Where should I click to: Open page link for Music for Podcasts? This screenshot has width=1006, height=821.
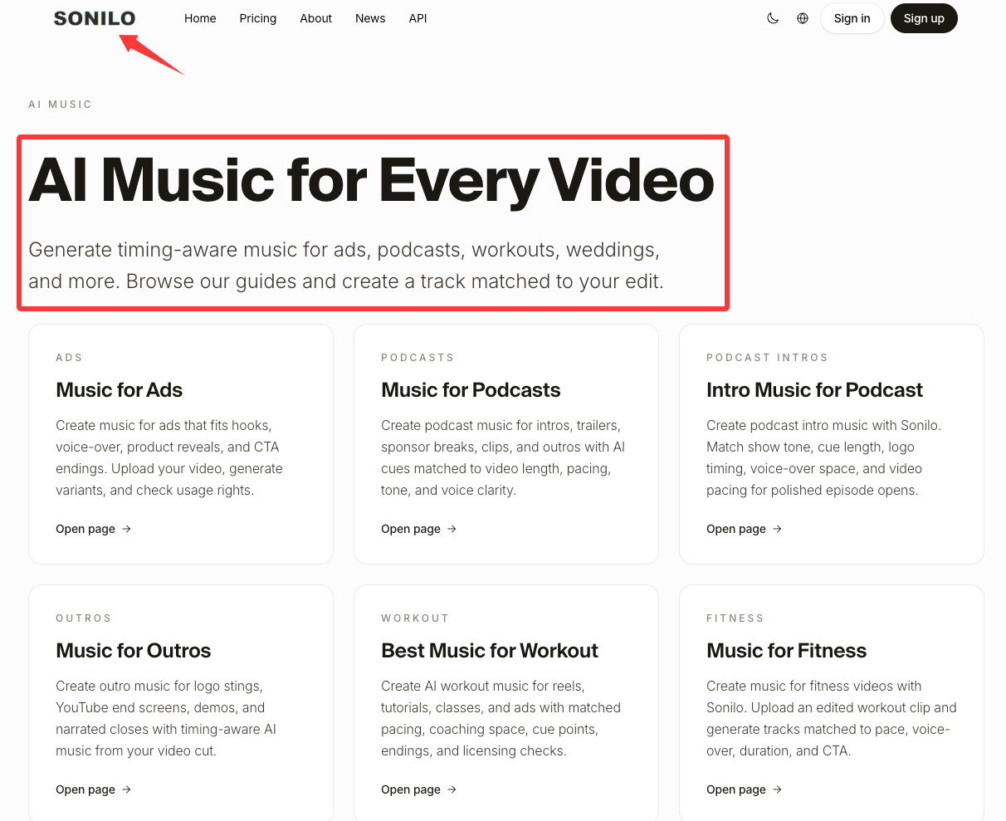pos(419,529)
